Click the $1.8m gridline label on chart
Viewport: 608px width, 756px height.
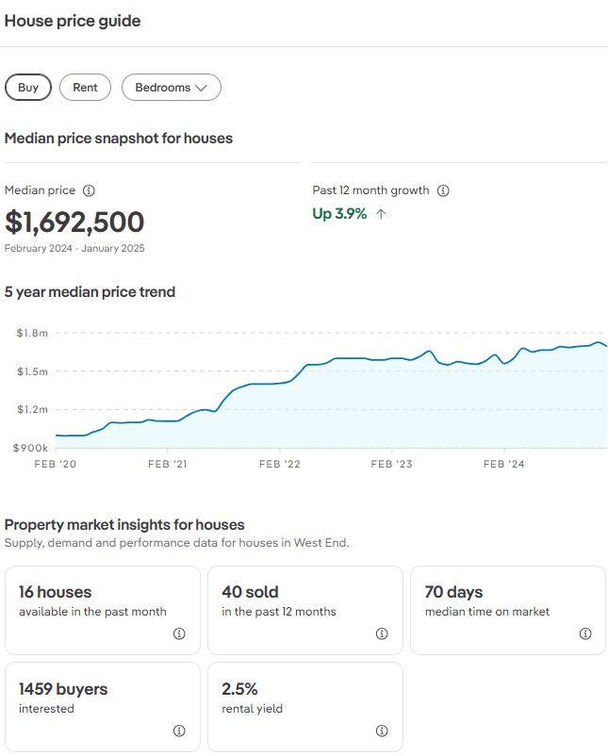[x=31, y=333]
